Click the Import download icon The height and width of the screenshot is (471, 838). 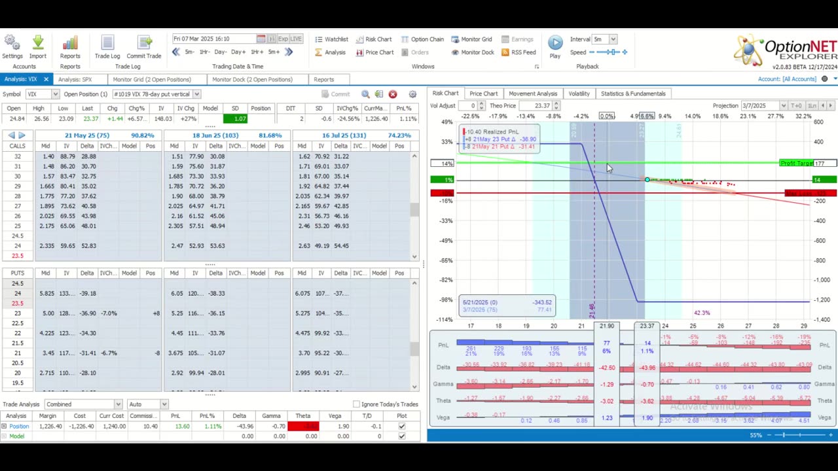tap(37, 43)
